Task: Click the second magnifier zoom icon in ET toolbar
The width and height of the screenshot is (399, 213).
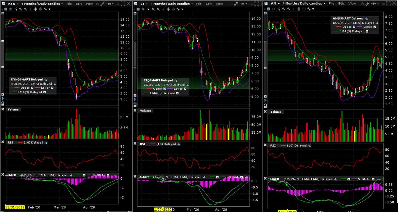Action: pos(158,9)
